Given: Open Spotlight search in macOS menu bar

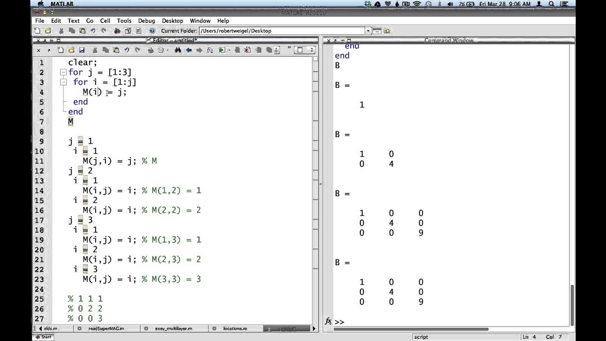Looking at the screenshot, I should [552, 4].
